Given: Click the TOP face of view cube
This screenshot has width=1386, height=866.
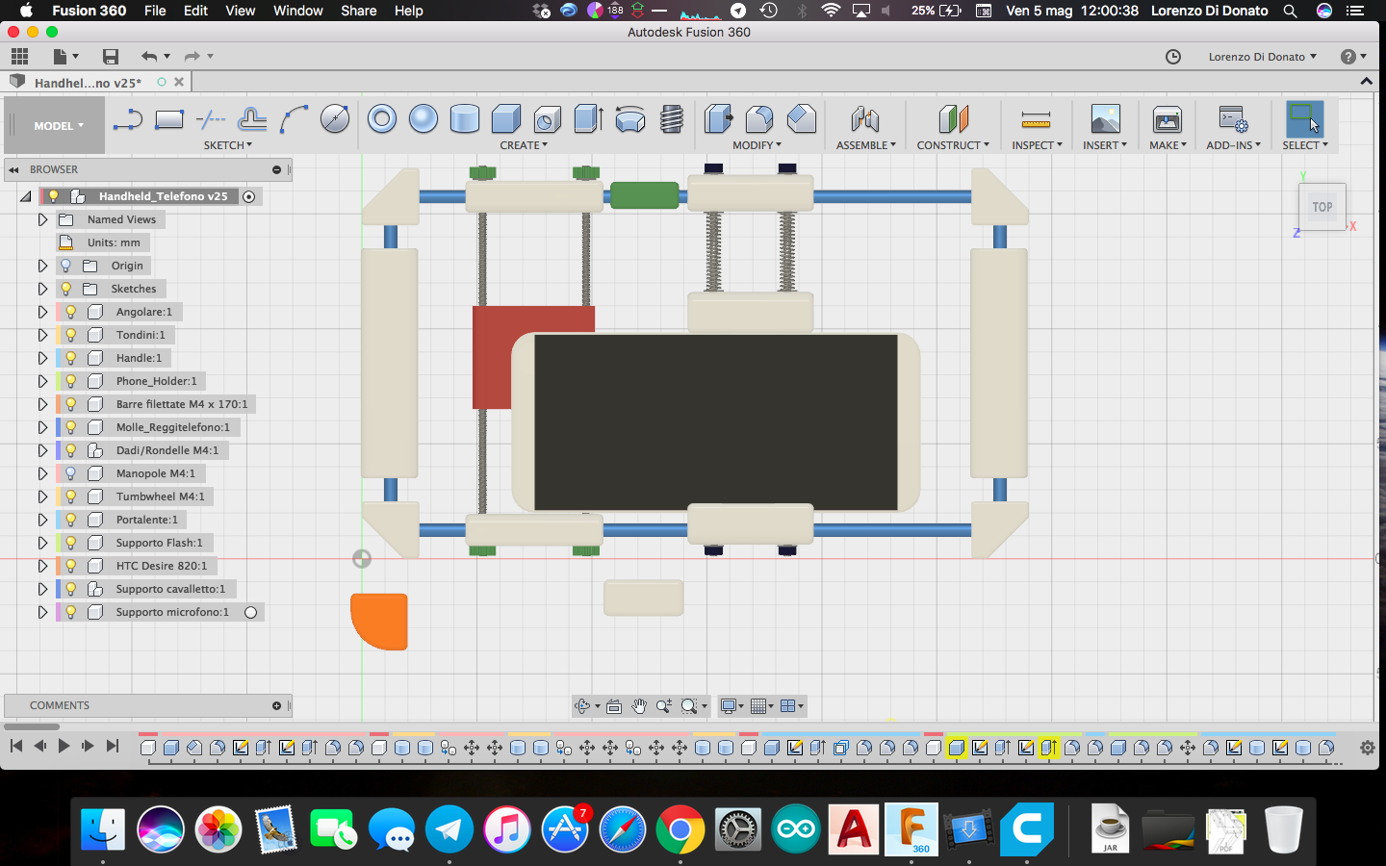Looking at the screenshot, I should [1322, 207].
